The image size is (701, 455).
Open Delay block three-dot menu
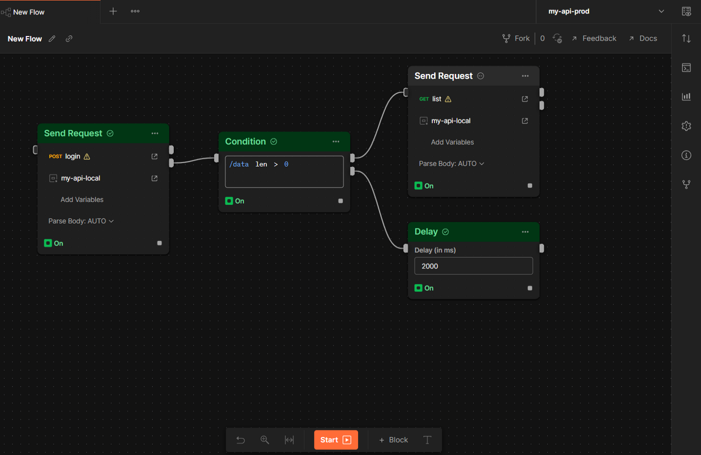(525, 231)
